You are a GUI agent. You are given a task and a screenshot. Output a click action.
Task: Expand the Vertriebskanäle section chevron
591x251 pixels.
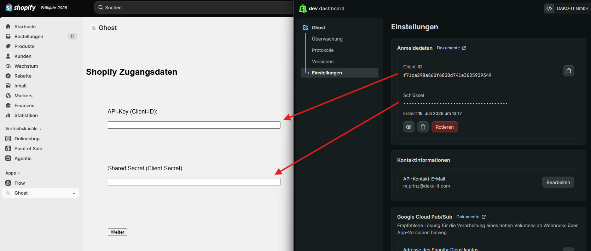(x=41, y=129)
